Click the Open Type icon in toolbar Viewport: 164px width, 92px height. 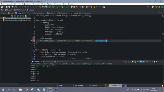(x=71, y=7)
